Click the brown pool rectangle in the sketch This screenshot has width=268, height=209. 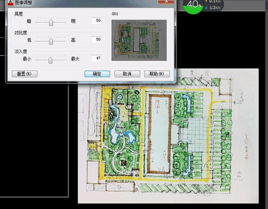[x=160, y=134]
